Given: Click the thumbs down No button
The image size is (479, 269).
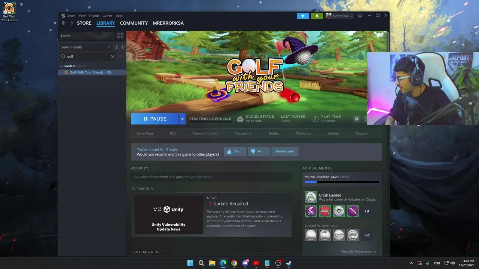Looking at the screenshot, I should 259,151.
